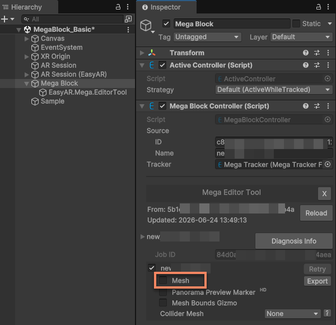The width and height of the screenshot is (336, 325).
Task: Click Collider Mesh question mark help
Action: pyautogui.click(x=327, y=313)
